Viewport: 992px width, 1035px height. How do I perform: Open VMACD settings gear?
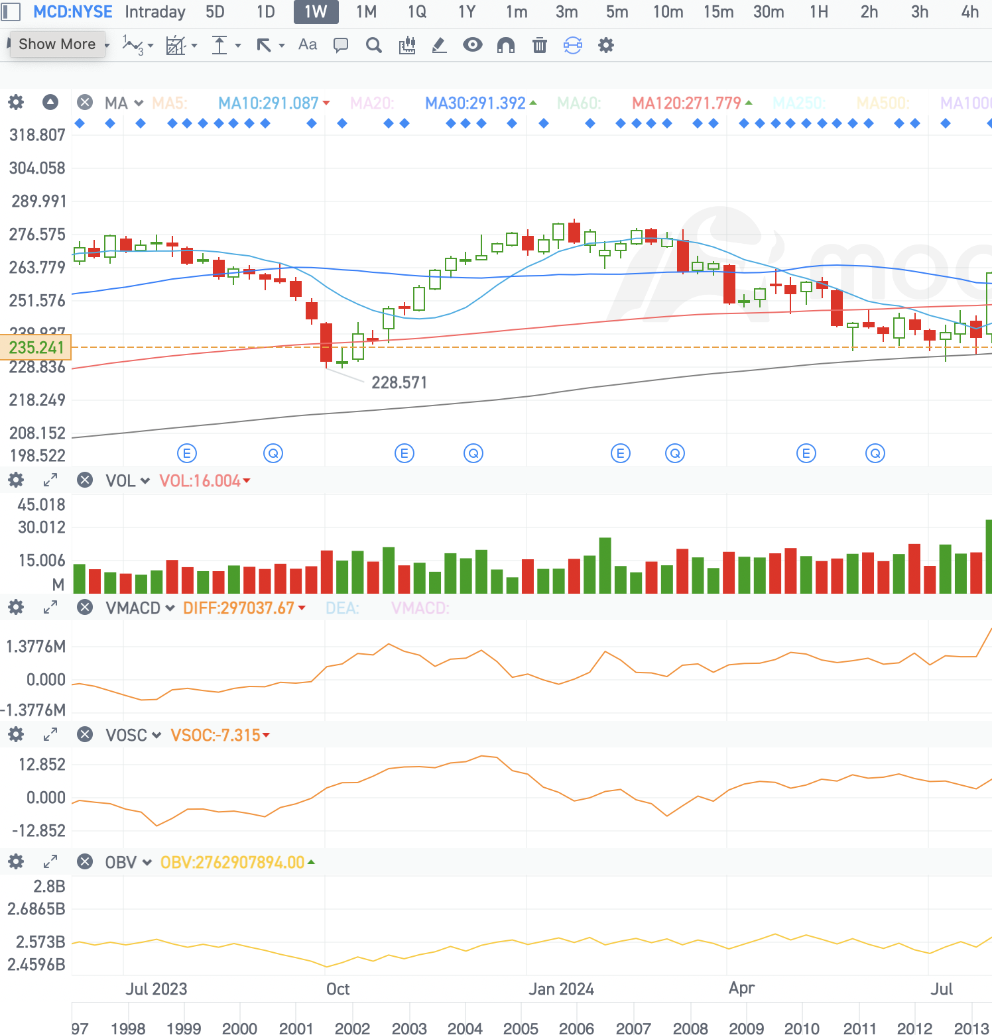(x=16, y=607)
